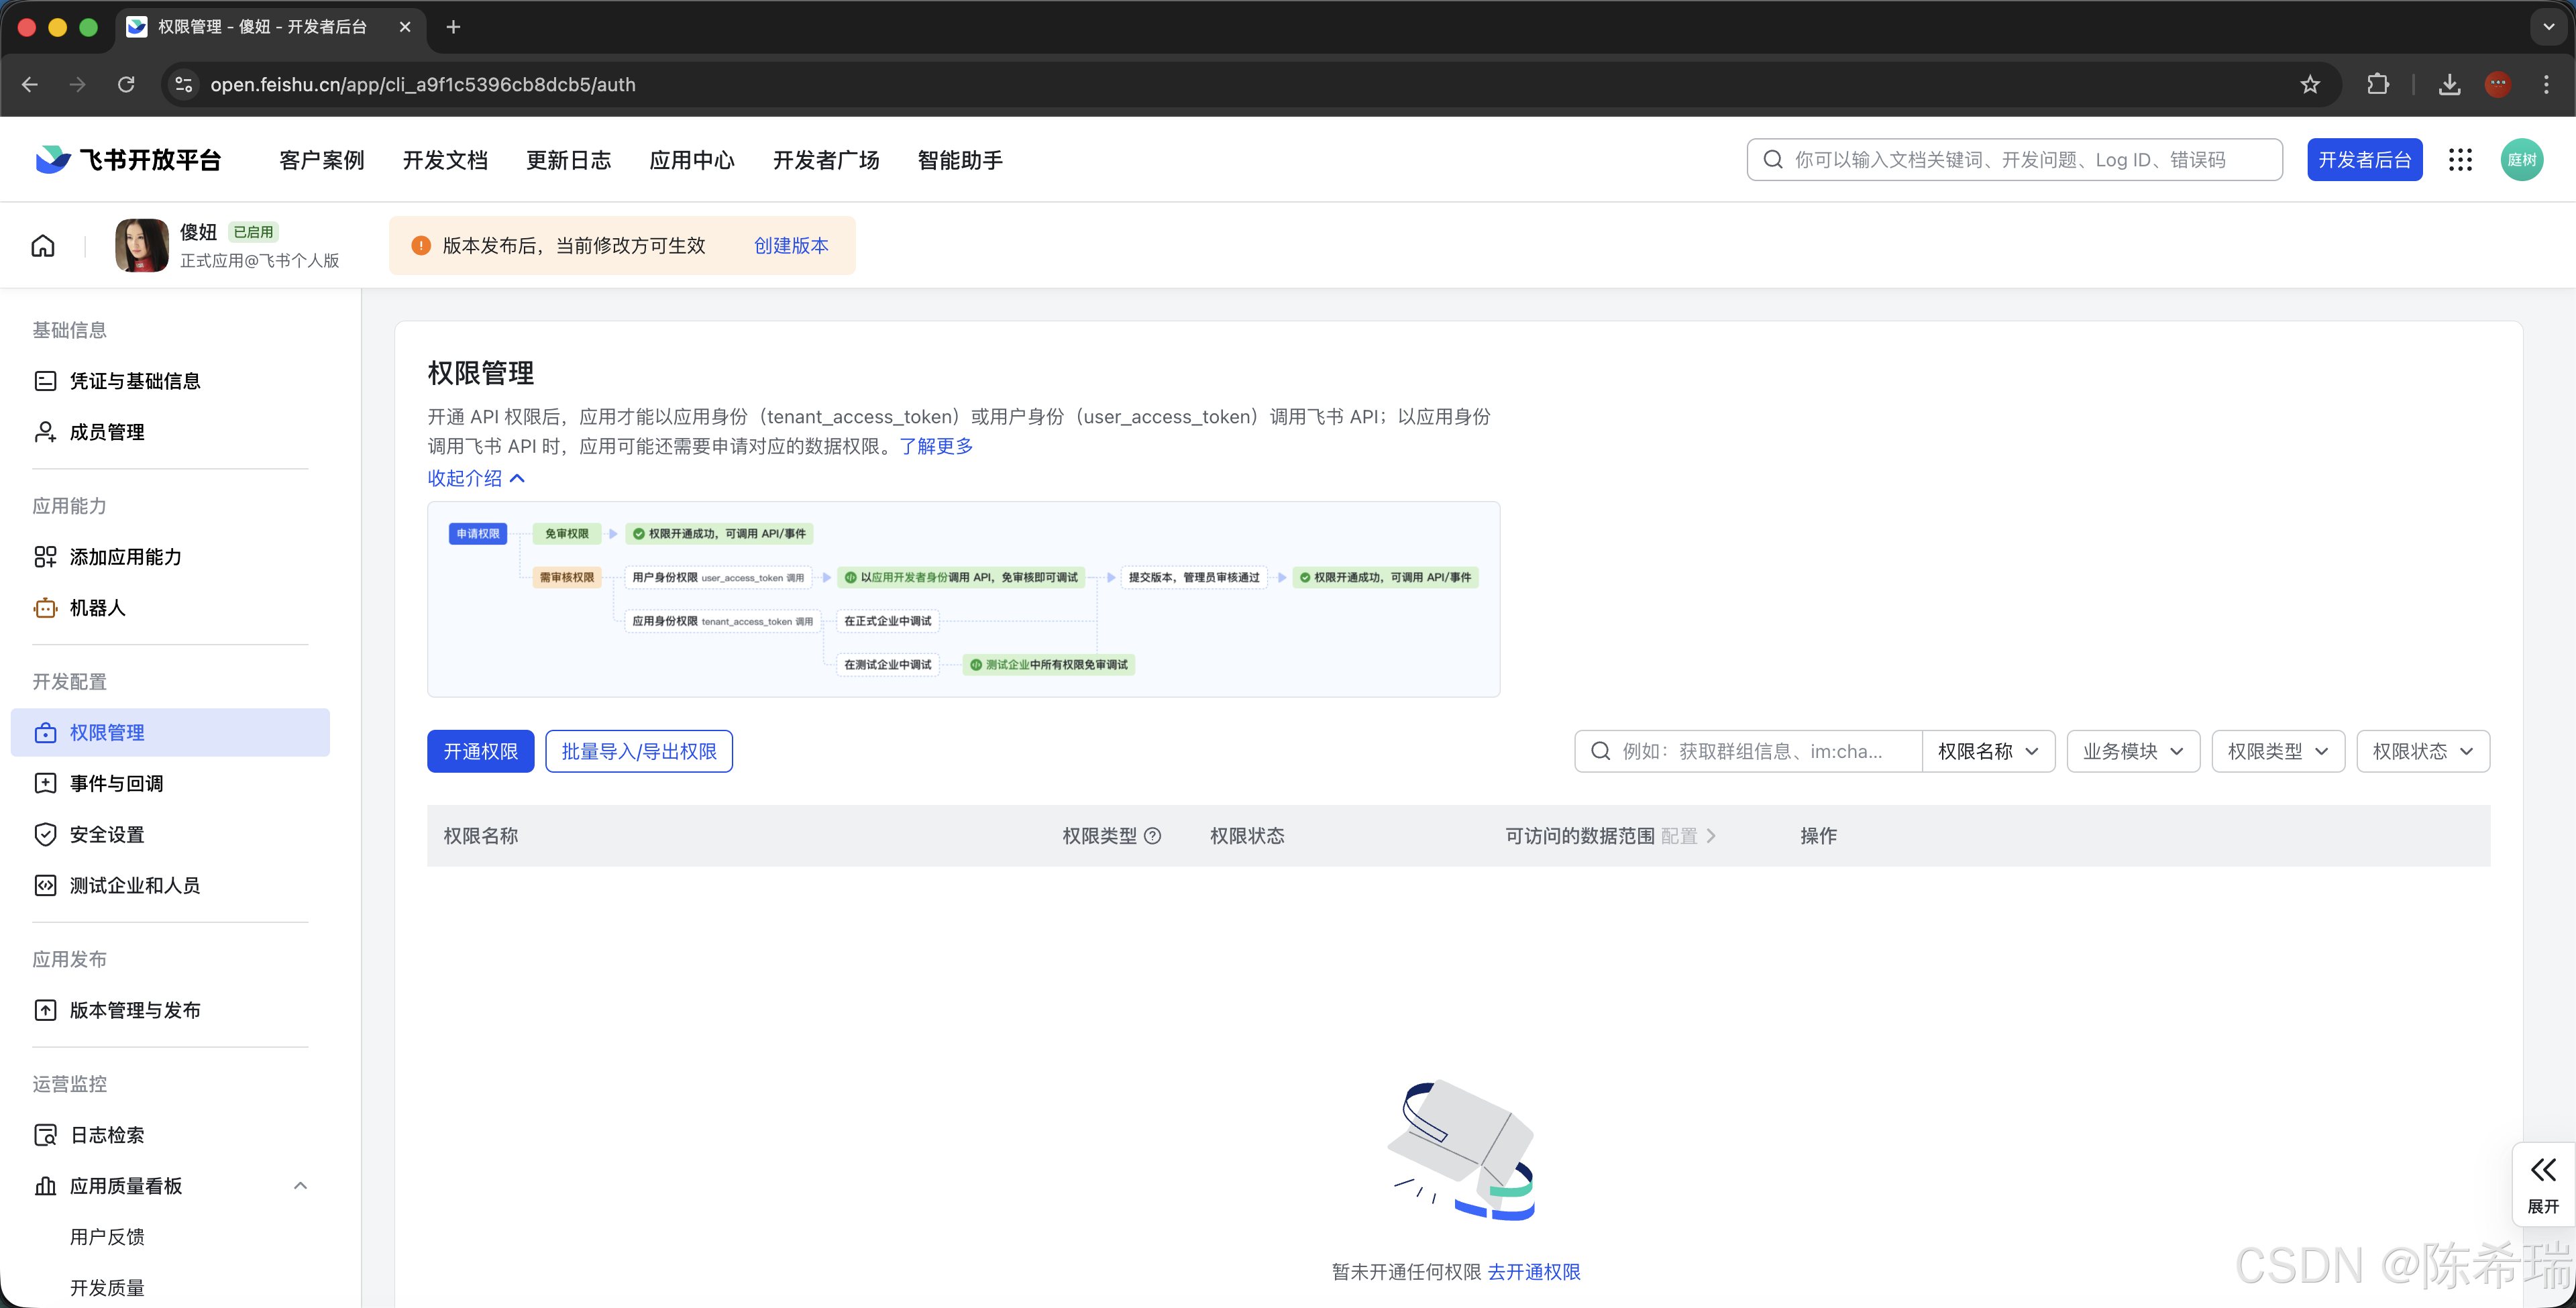Collapse the 收起介绍 section
The height and width of the screenshot is (1308, 2576).
[x=475, y=478]
